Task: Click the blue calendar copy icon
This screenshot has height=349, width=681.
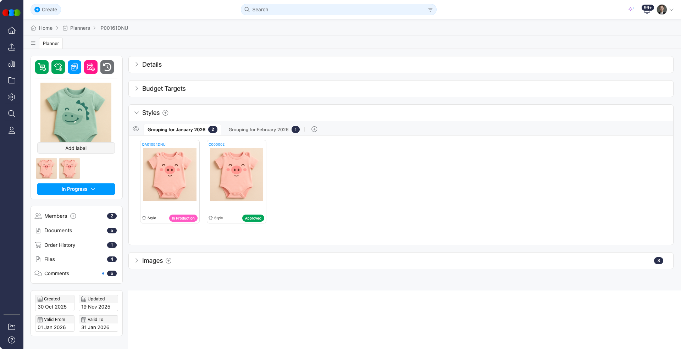Action: click(x=74, y=67)
